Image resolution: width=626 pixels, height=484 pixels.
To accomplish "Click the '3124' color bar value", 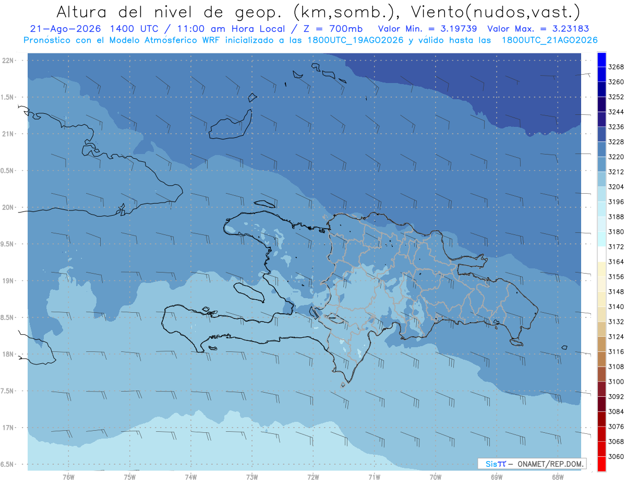I will click(616, 337).
